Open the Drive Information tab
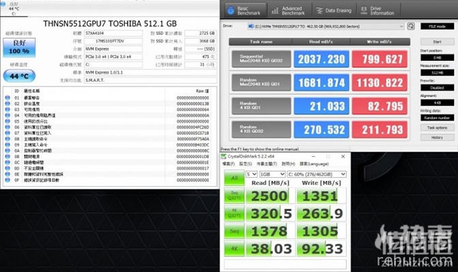Viewport: 458px width, 272px height. click(x=378, y=10)
